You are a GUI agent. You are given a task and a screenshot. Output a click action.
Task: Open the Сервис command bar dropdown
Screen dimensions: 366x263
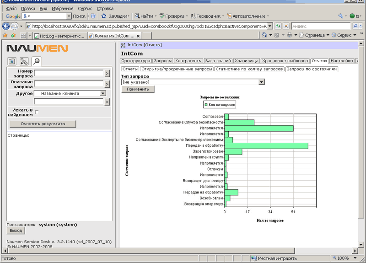tap(355, 35)
